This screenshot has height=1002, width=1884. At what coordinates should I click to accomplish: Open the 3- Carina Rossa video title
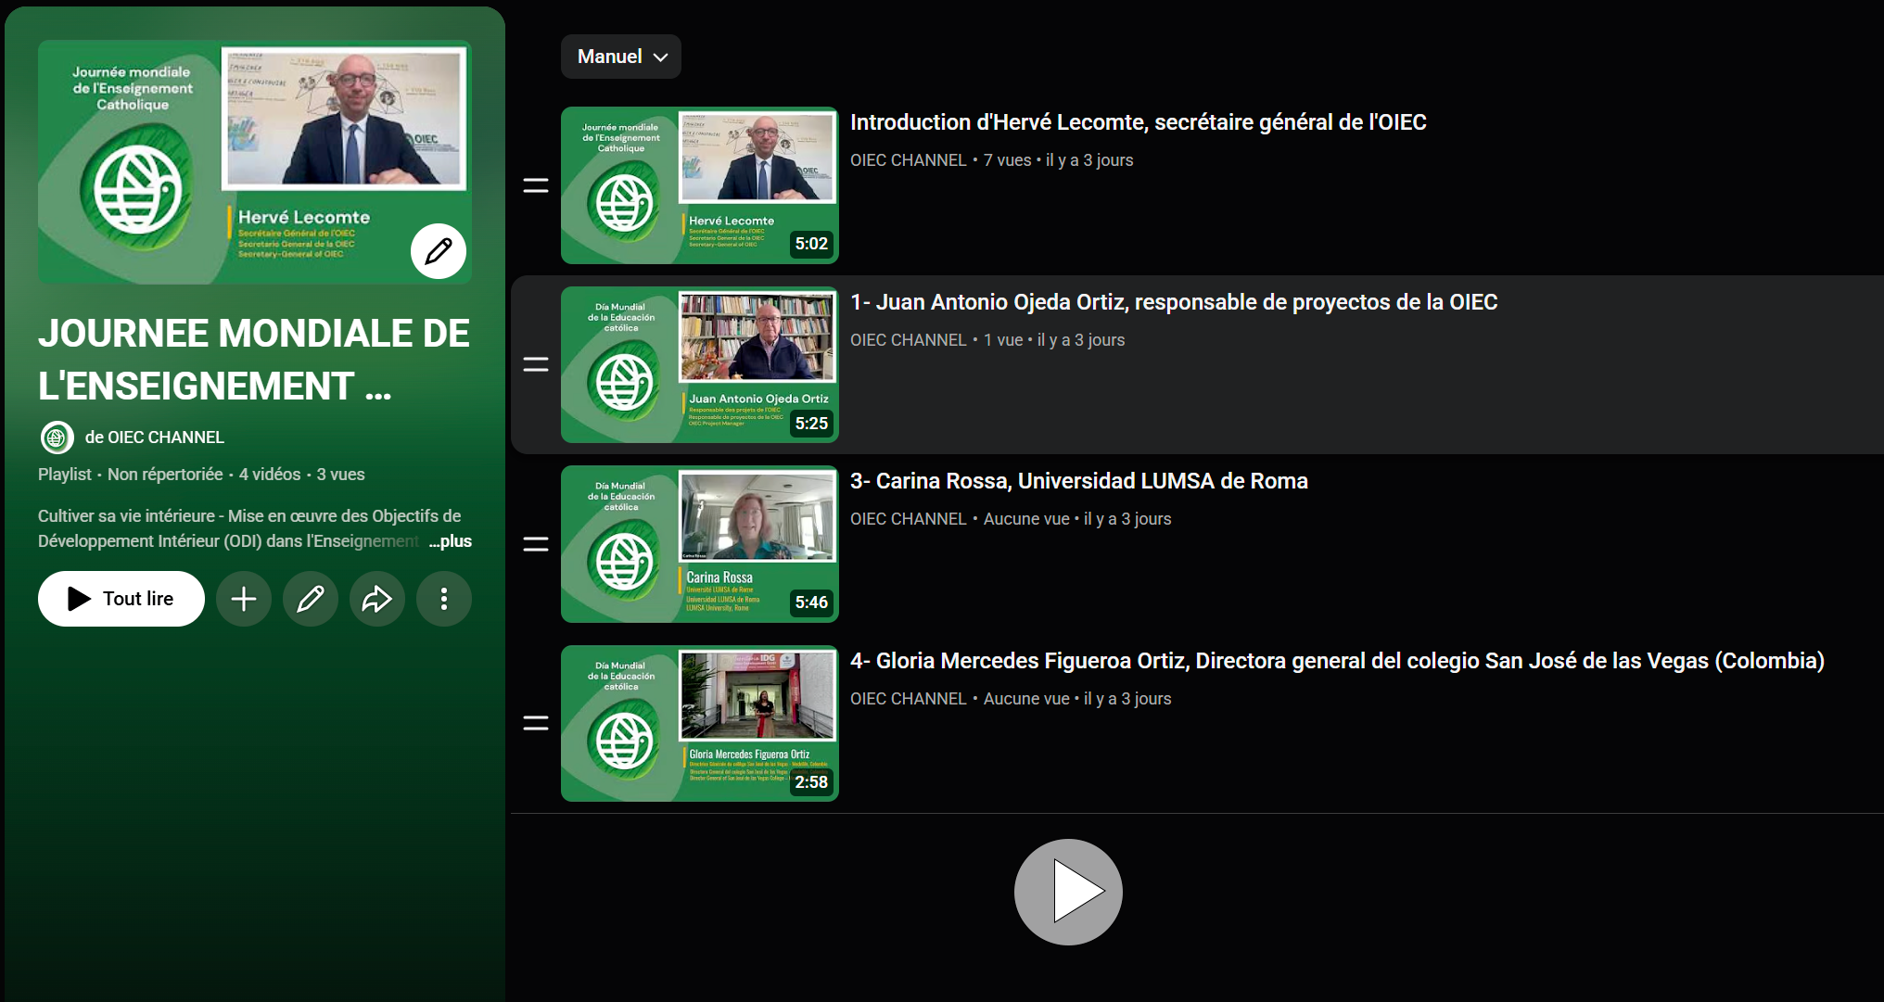(1079, 481)
